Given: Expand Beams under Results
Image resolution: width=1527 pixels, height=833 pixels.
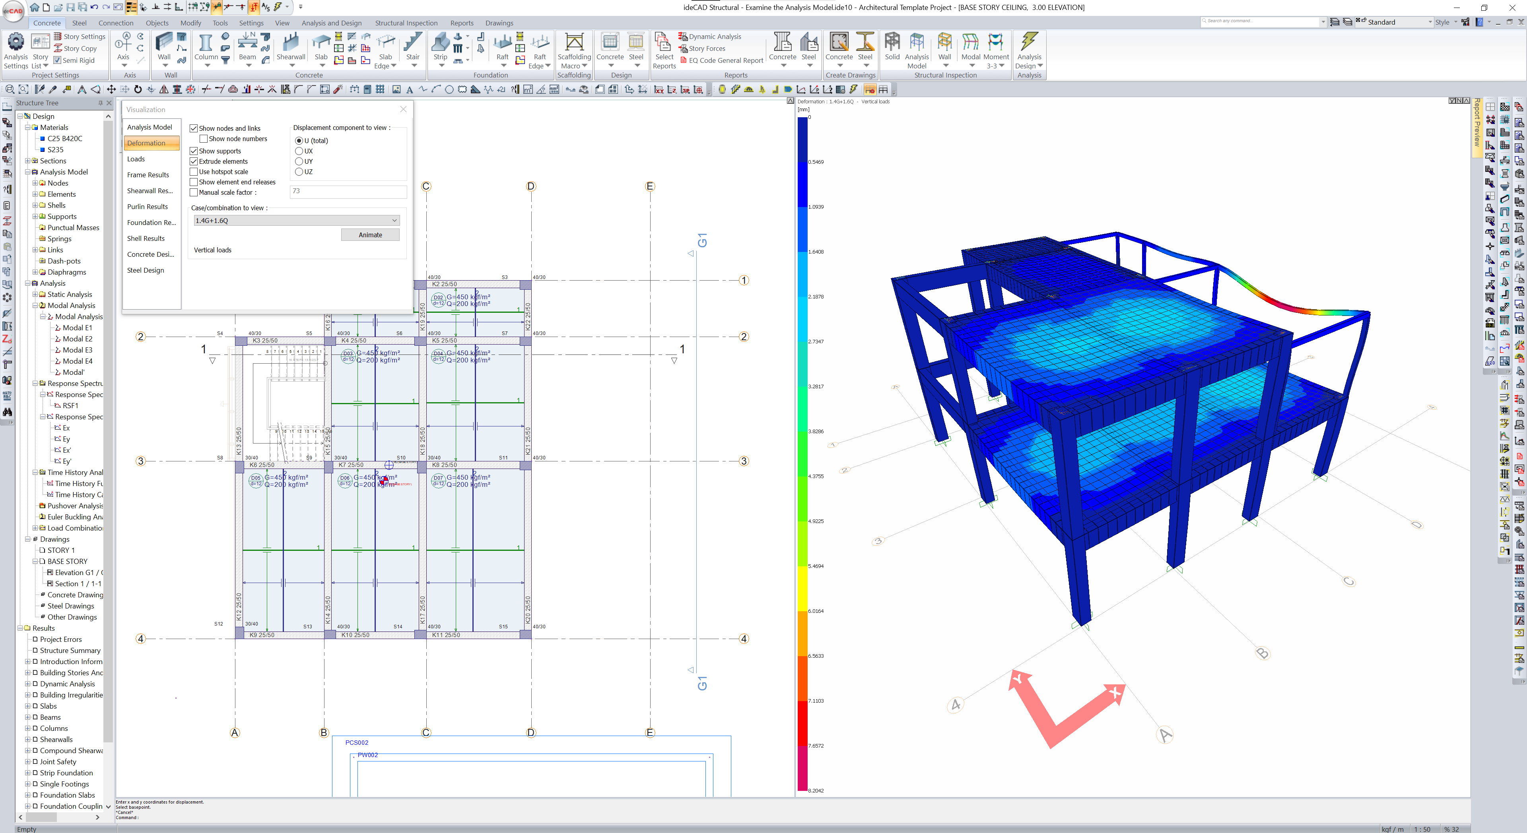Looking at the screenshot, I should pyautogui.click(x=28, y=717).
